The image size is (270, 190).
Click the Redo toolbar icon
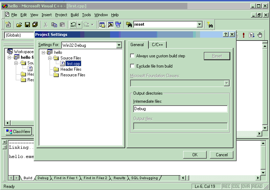(x=86, y=25)
